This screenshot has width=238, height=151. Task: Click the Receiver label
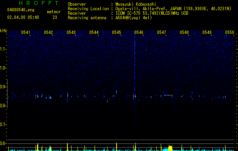(x=77, y=13)
